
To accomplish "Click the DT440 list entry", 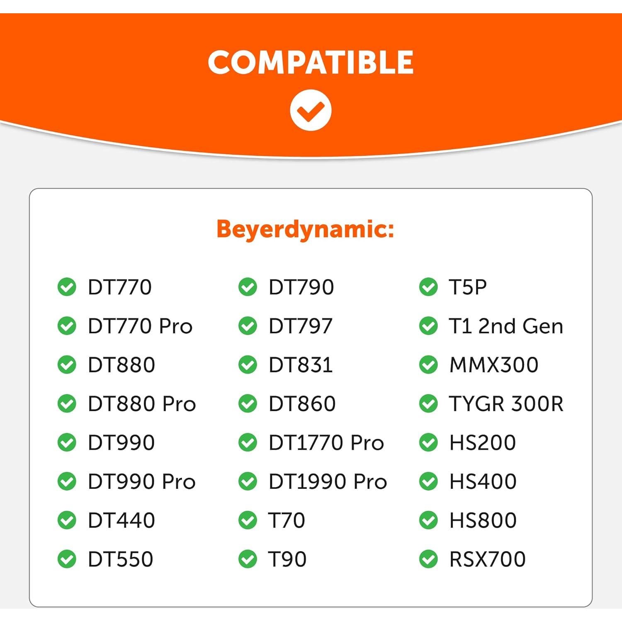I will (x=121, y=520).
